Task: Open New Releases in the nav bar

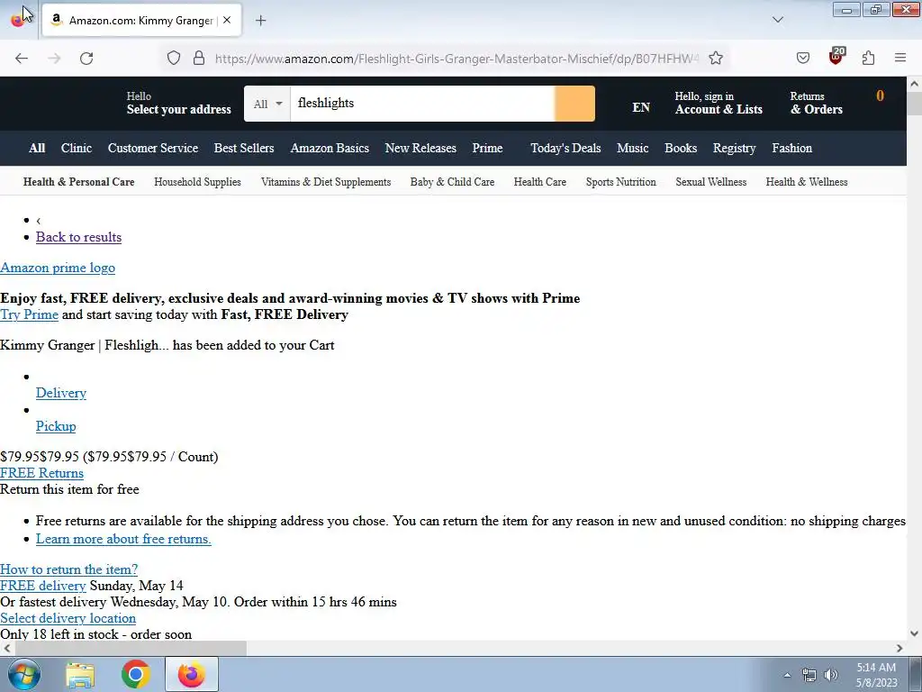Action: [x=420, y=149]
